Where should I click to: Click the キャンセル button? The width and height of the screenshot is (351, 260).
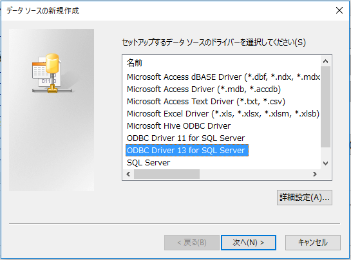tap(313, 243)
